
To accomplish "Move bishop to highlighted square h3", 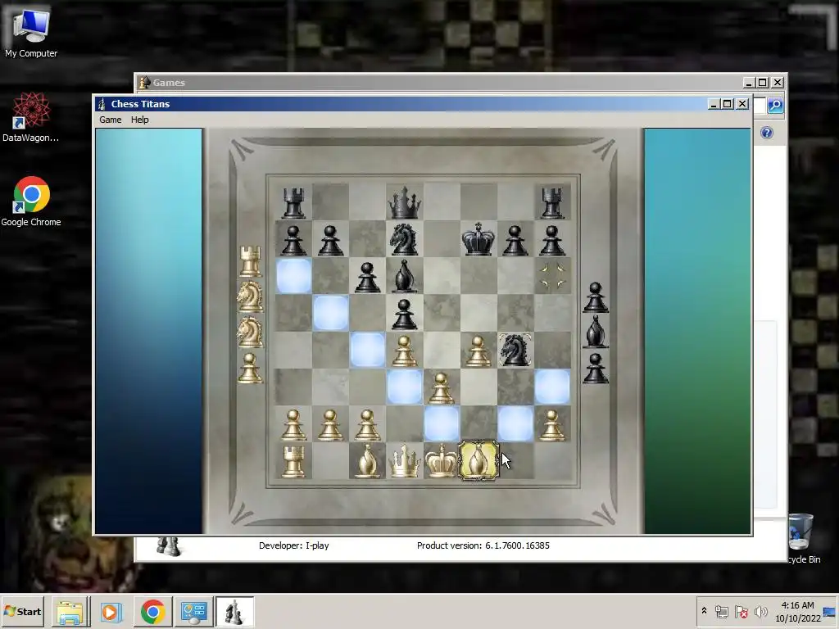I will pos(552,387).
